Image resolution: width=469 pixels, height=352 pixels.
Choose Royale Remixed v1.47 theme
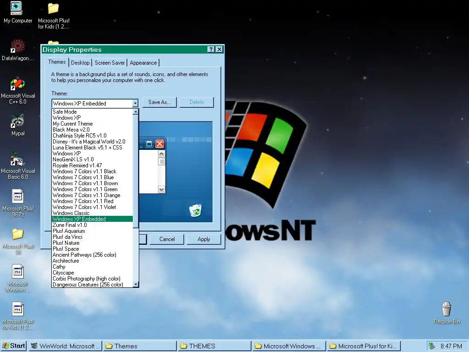click(x=93, y=165)
